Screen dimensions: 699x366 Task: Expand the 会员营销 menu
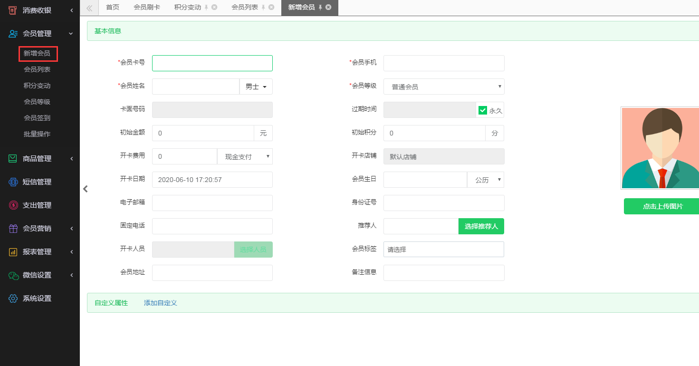(72, 229)
